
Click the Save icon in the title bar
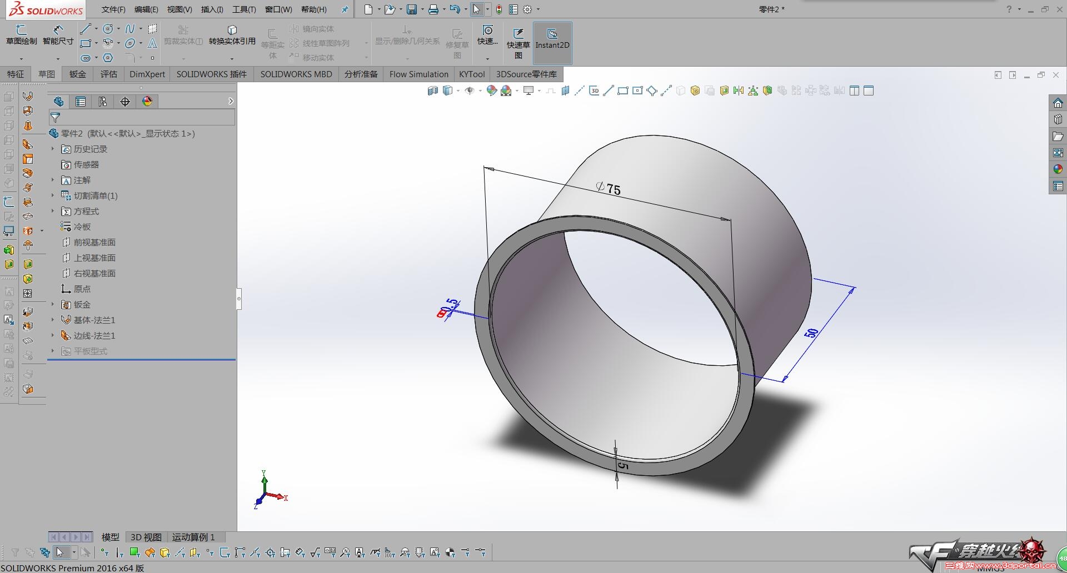[412, 9]
